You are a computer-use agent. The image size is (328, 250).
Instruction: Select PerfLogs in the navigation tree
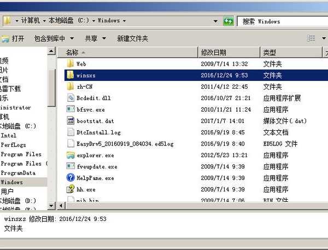(13, 144)
